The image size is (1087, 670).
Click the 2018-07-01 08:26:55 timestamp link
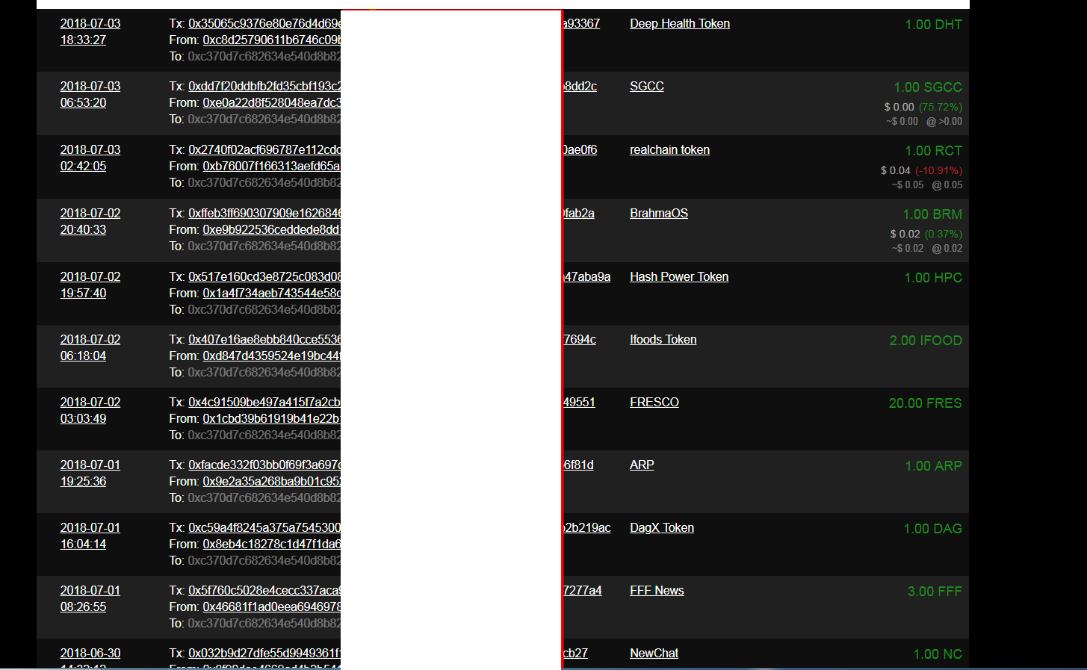click(90, 599)
